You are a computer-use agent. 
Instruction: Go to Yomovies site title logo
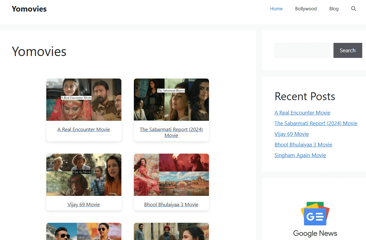(x=29, y=9)
